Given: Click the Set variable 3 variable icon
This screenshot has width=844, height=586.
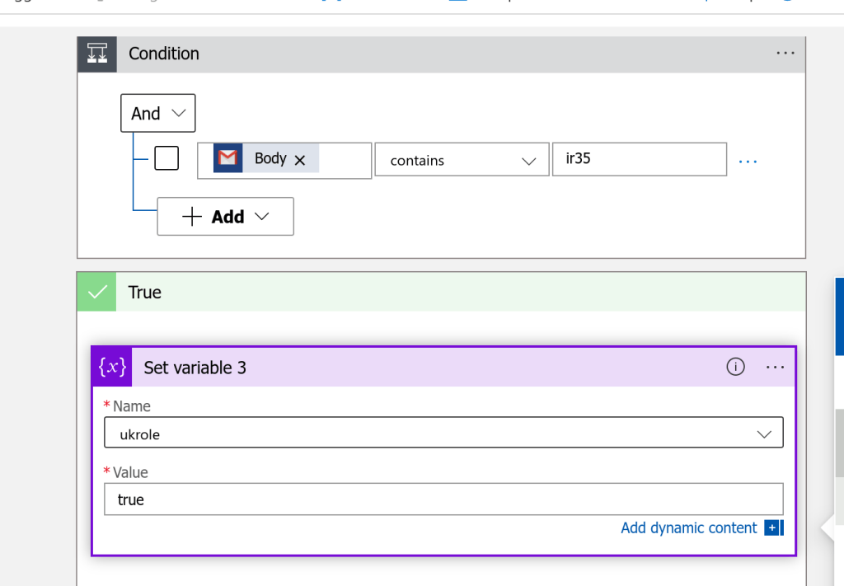Looking at the screenshot, I should (112, 367).
